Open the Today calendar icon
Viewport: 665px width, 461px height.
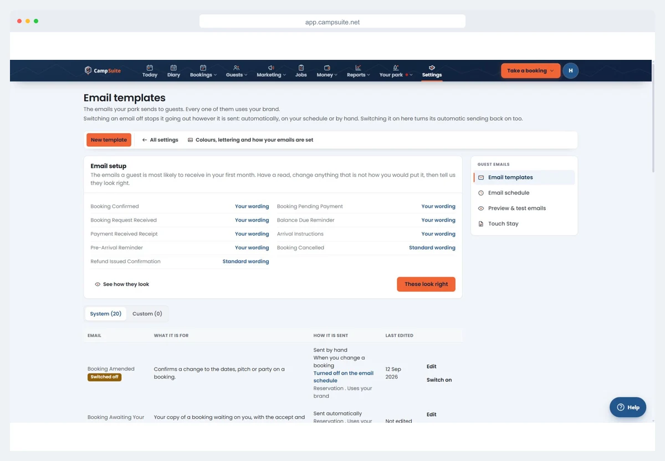[150, 68]
